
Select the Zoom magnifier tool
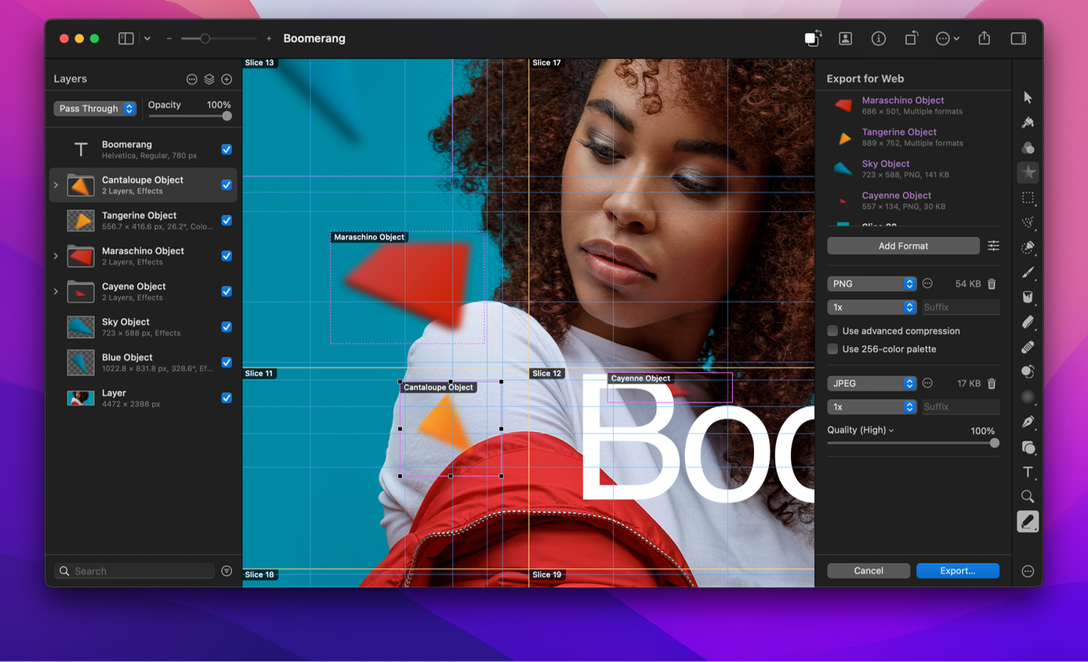coord(1028,497)
